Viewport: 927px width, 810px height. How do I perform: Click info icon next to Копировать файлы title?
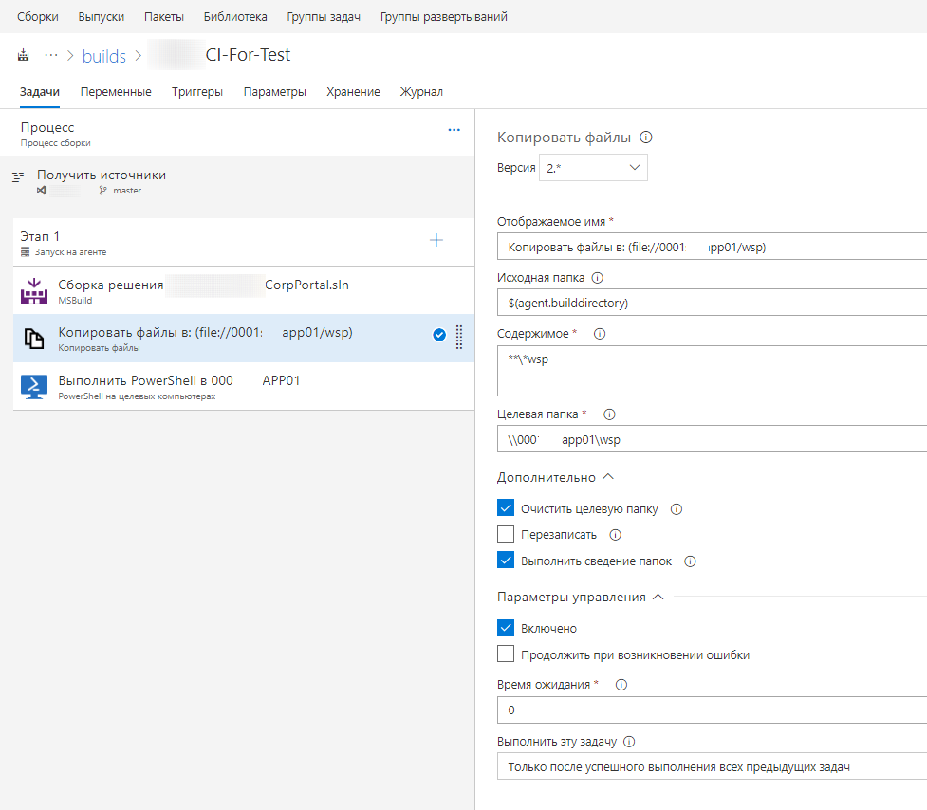click(x=646, y=138)
